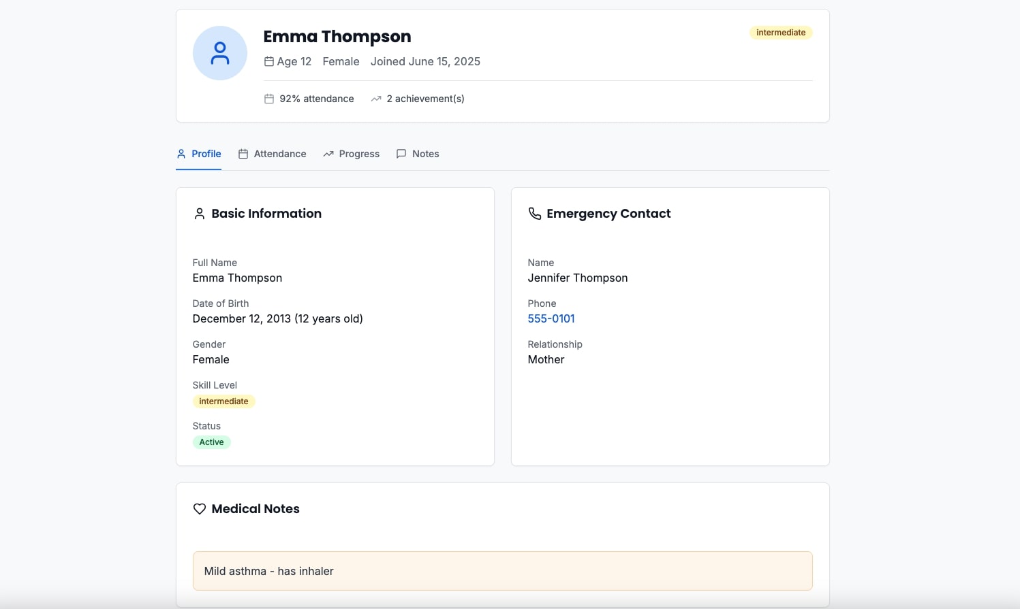Click the trend arrow icon beside achievements
This screenshot has height=609, width=1020.
(376, 99)
